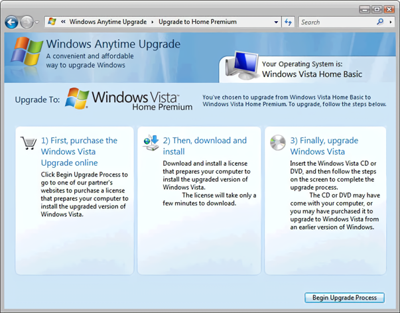The width and height of the screenshot is (400, 313).
Task: Click the Begin Upgrade Process button
Action: 344,297
